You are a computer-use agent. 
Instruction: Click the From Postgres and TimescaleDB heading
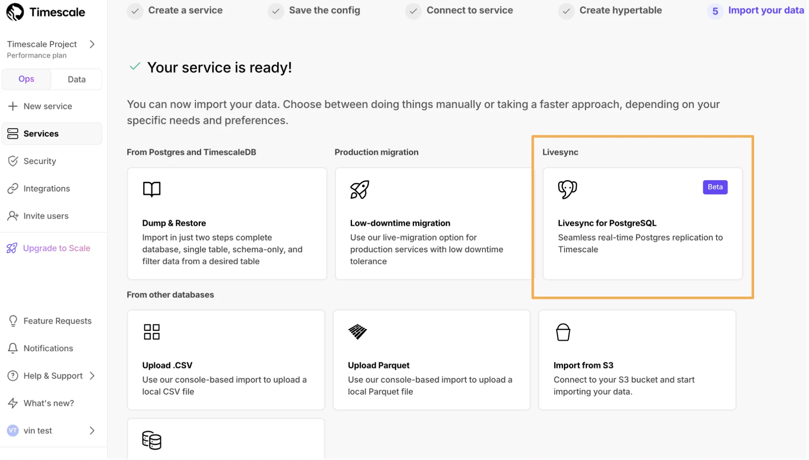click(191, 152)
